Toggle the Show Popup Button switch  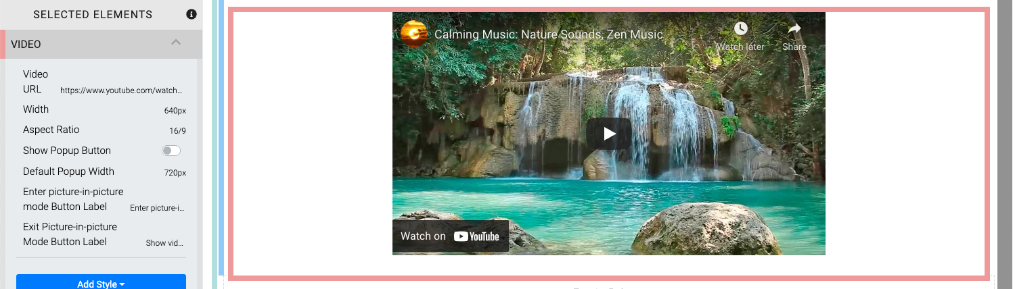coord(171,151)
